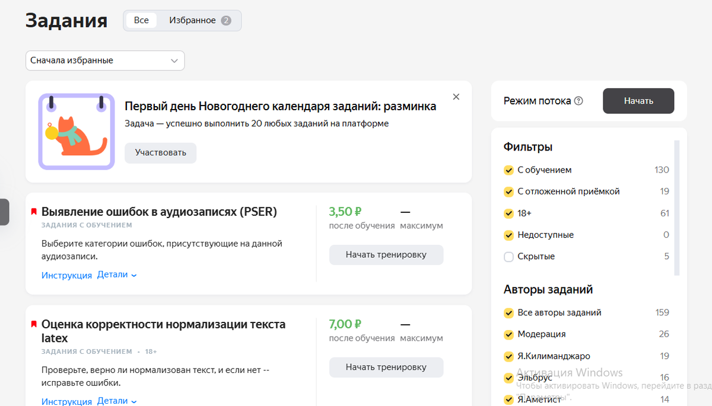This screenshot has width=712, height=406.
Task: Click the Выявление ошибок в аудиозаписях (PSER) title
Action: point(159,212)
